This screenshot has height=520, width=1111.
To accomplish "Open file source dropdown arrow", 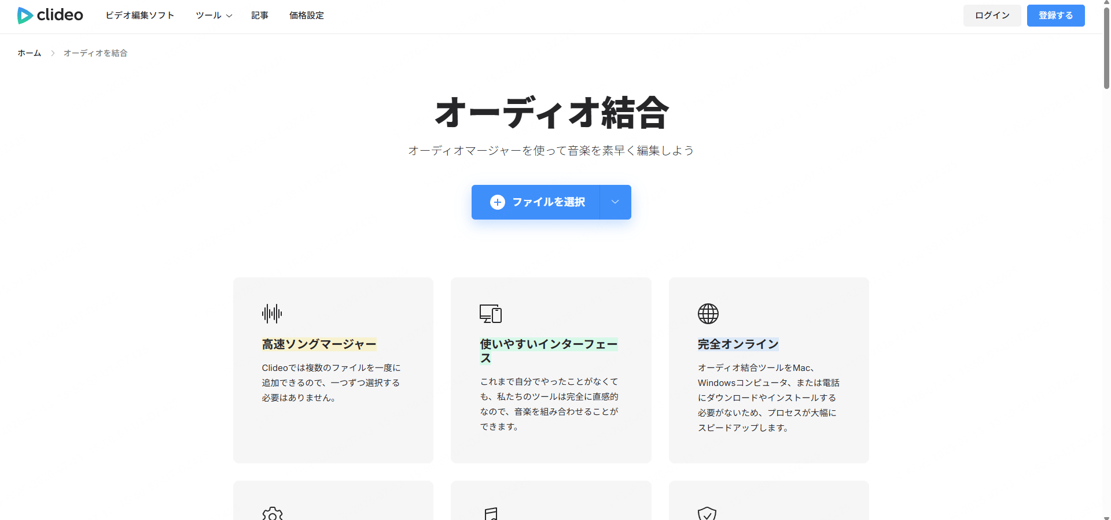I will coord(616,202).
